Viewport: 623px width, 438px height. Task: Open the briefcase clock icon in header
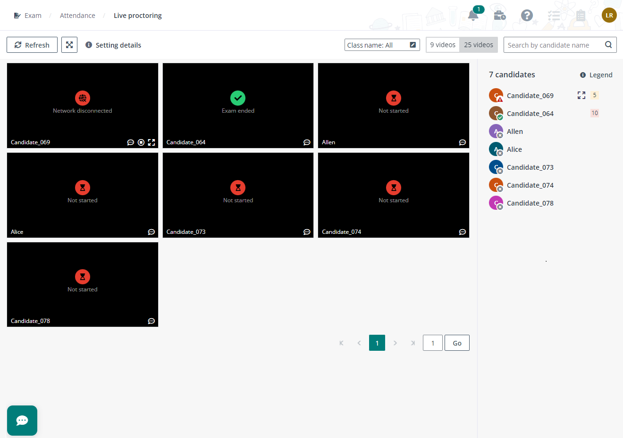click(500, 16)
